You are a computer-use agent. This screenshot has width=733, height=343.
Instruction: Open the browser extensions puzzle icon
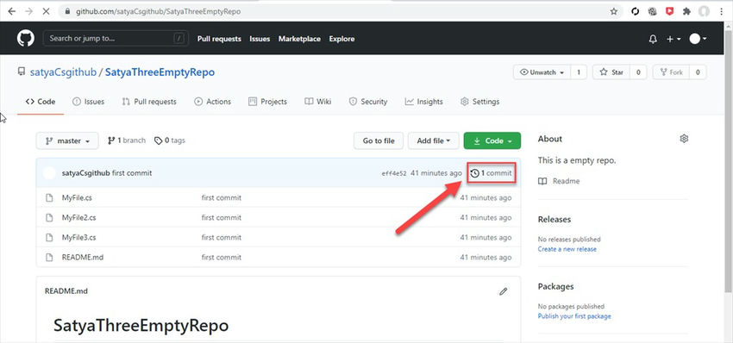[686, 12]
